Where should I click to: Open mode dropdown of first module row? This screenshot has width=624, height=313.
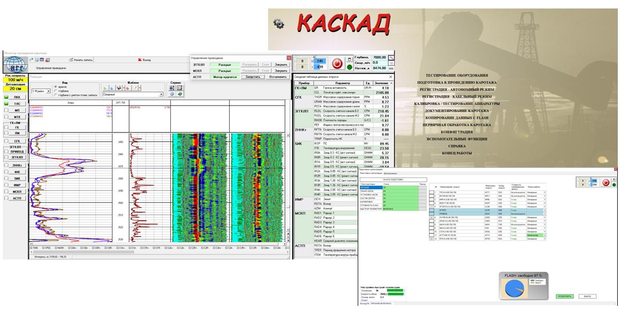(x=544, y=192)
